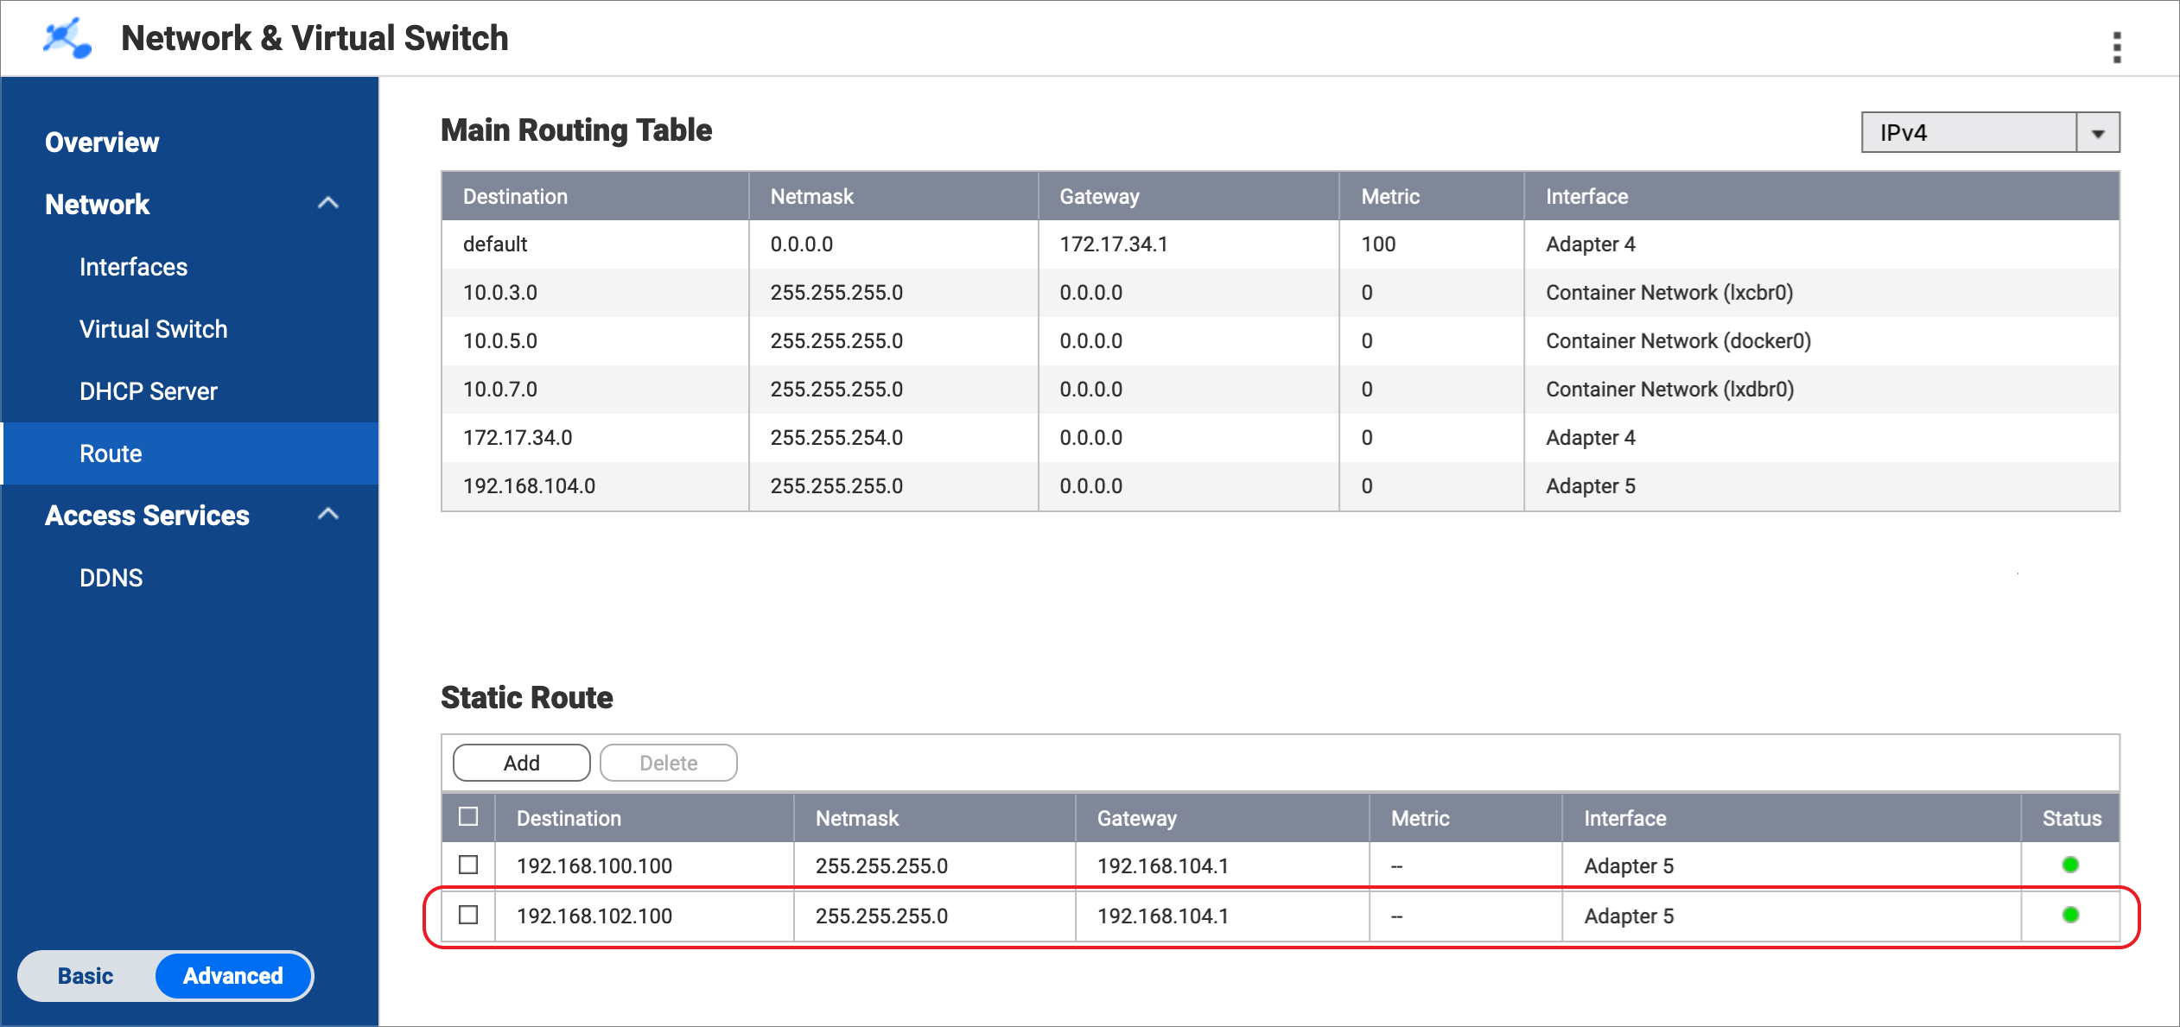Screen dimensions: 2180x1027
Task: Navigate to DHCP Server settings
Action: tap(148, 391)
